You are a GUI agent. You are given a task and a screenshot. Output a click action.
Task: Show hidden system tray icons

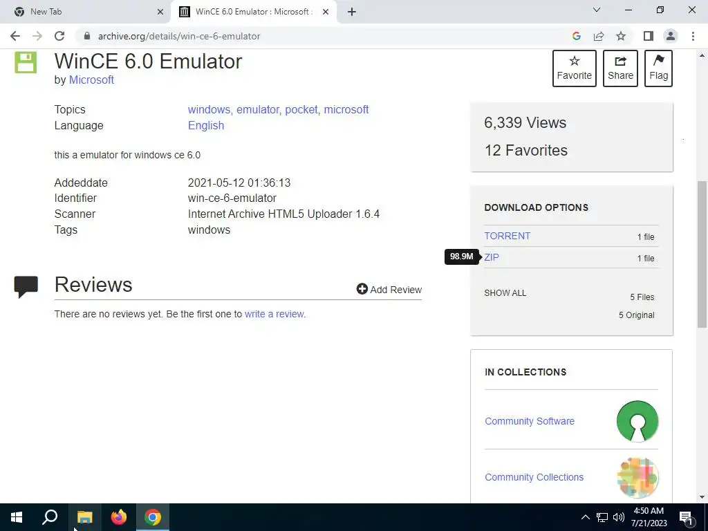pos(585,517)
